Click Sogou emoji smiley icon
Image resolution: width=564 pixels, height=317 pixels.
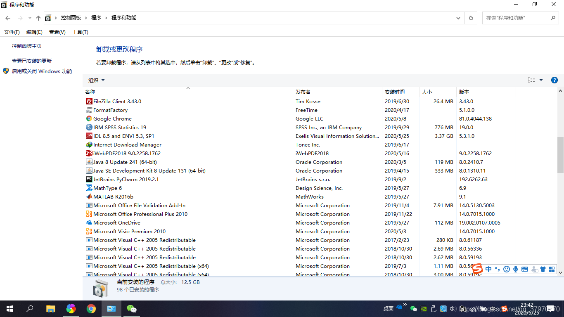[507, 269]
